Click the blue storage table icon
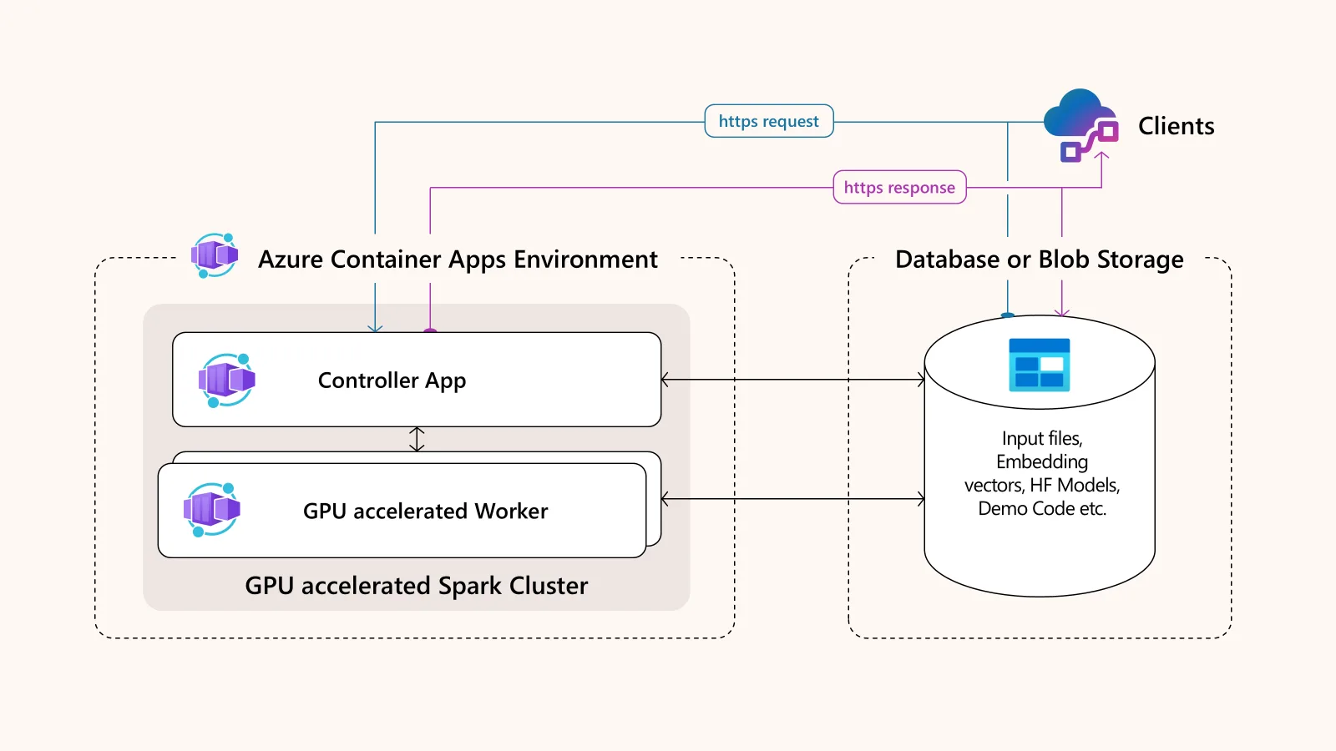Screen dimensions: 1336x751 pos(1040,365)
